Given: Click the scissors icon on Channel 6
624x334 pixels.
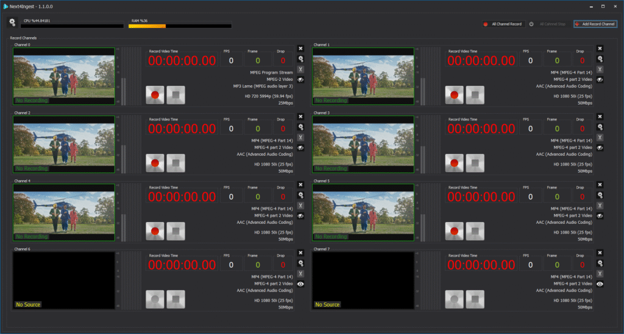Looking at the screenshot, I should [x=300, y=274].
